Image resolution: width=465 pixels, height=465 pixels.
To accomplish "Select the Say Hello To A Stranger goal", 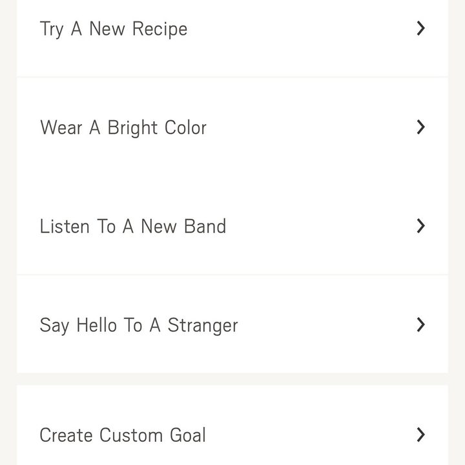I will [232, 324].
